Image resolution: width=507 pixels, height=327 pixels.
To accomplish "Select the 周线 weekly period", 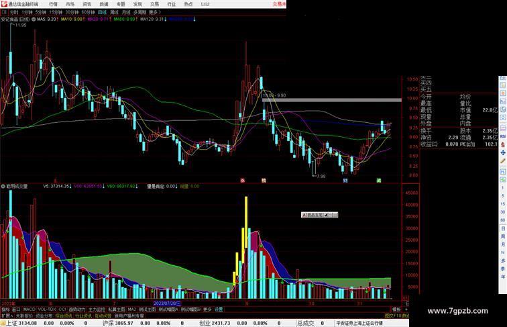I will pos(114,12).
